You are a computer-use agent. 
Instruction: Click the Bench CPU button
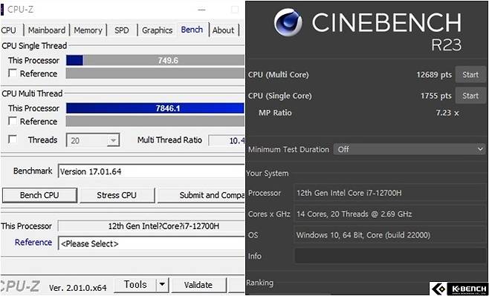[x=39, y=195]
